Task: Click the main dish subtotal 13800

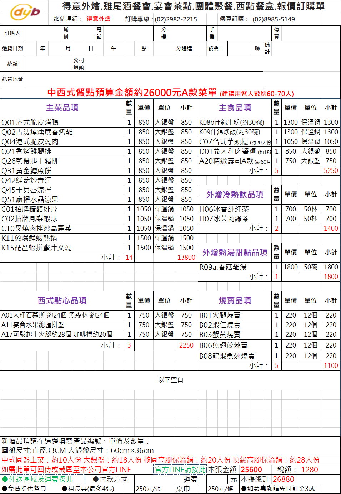Action: [x=186, y=257]
